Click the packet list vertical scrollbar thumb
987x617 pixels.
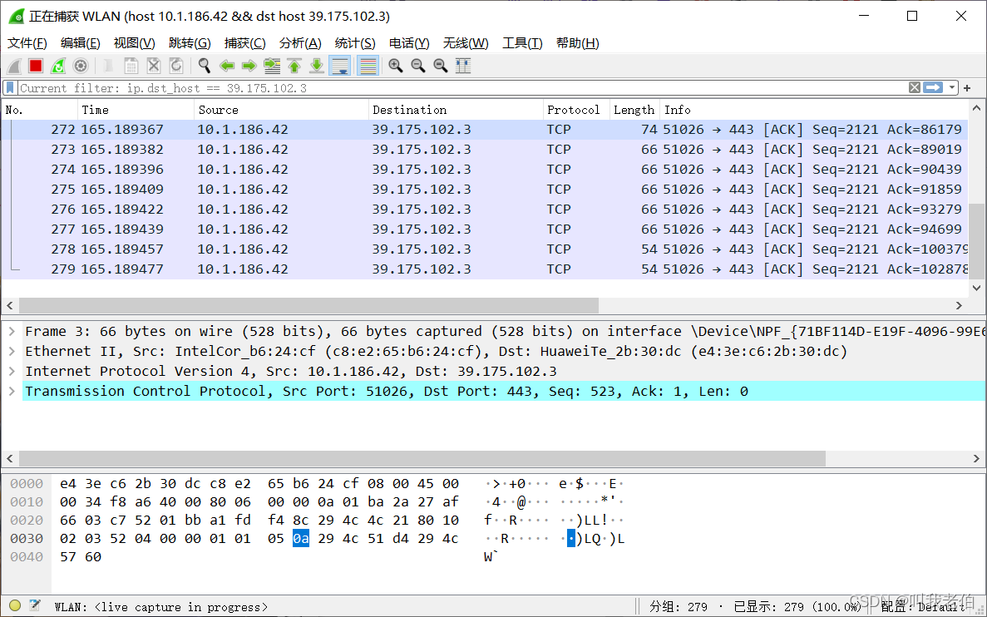click(x=977, y=240)
